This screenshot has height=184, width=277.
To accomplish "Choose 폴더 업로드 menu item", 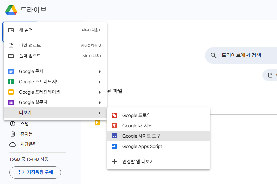I will click(55, 56).
